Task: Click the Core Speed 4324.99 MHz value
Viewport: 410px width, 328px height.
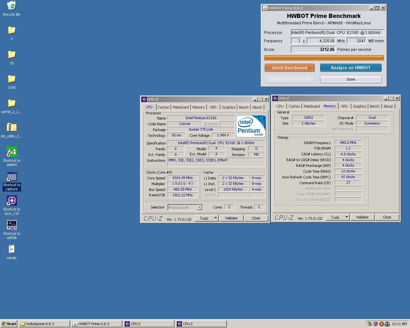Action: click(183, 178)
